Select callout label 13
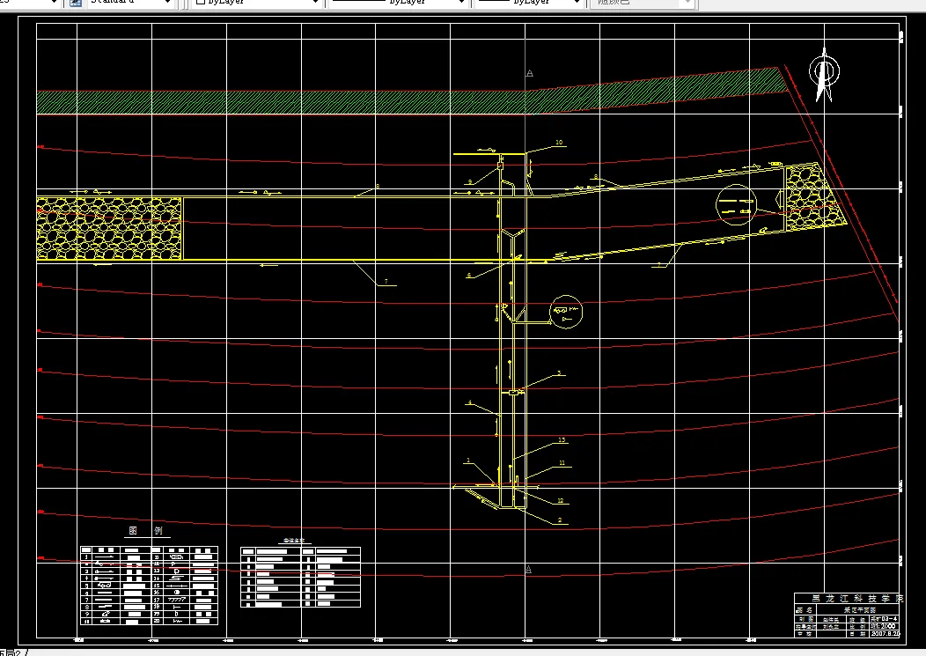This screenshot has height=656, width=926. tap(562, 439)
